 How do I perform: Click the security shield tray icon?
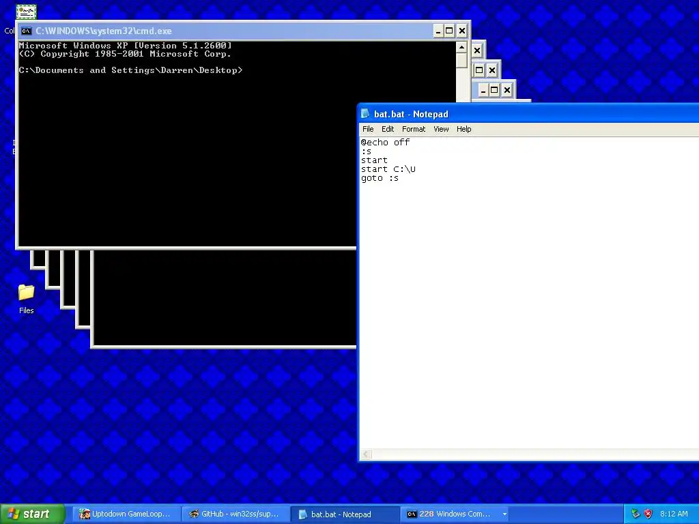click(x=648, y=514)
